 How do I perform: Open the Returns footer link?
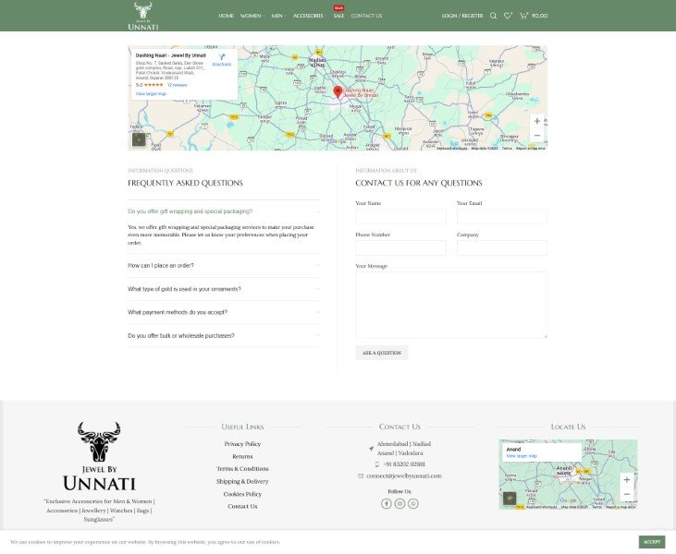pyautogui.click(x=242, y=457)
